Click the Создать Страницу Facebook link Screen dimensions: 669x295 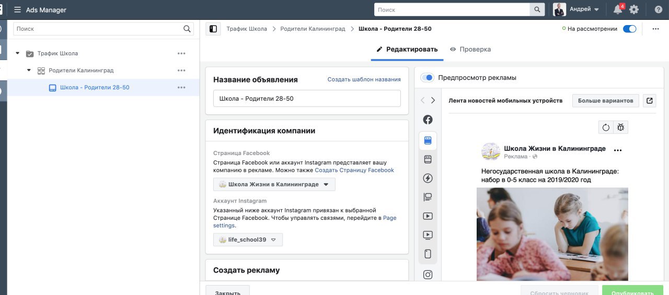tap(354, 170)
